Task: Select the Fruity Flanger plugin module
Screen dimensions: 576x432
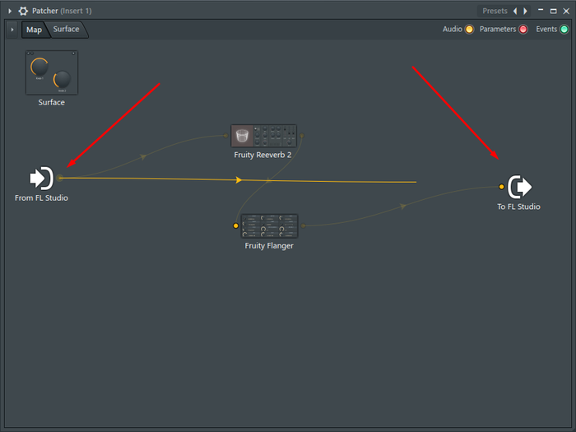Action: [x=269, y=226]
